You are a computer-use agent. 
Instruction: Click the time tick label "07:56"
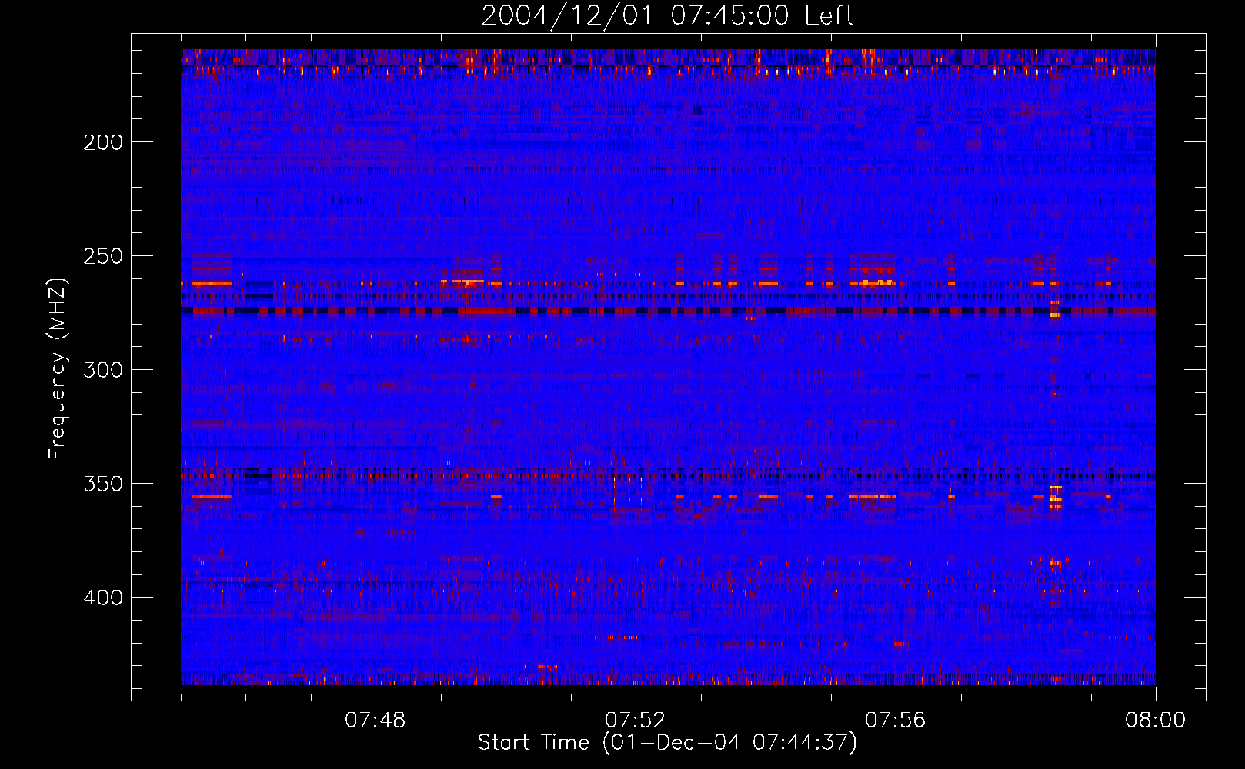(x=895, y=721)
